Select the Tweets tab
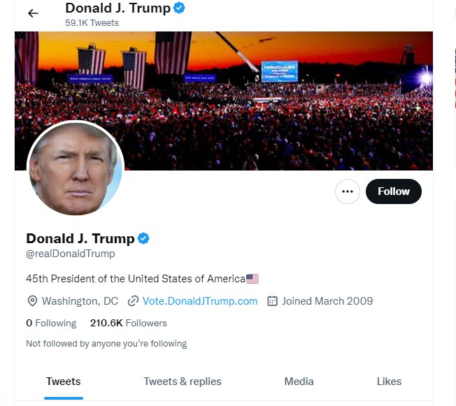Image resolution: width=456 pixels, height=406 pixels. click(x=64, y=382)
